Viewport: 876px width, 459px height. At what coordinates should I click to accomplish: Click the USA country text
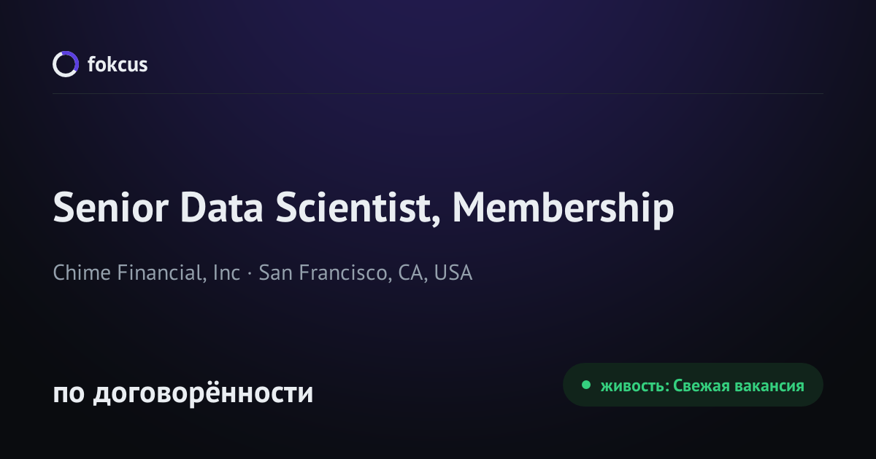point(453,273)
